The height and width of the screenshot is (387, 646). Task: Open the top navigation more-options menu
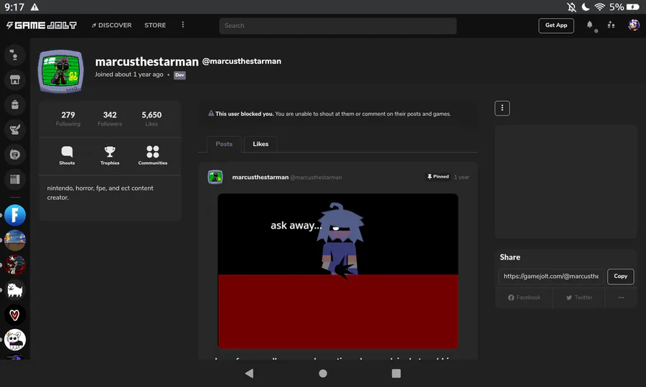(183, 24)
